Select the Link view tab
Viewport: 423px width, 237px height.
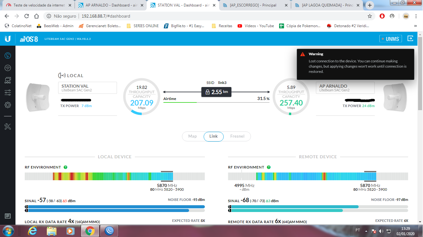[x=214, y=136]
